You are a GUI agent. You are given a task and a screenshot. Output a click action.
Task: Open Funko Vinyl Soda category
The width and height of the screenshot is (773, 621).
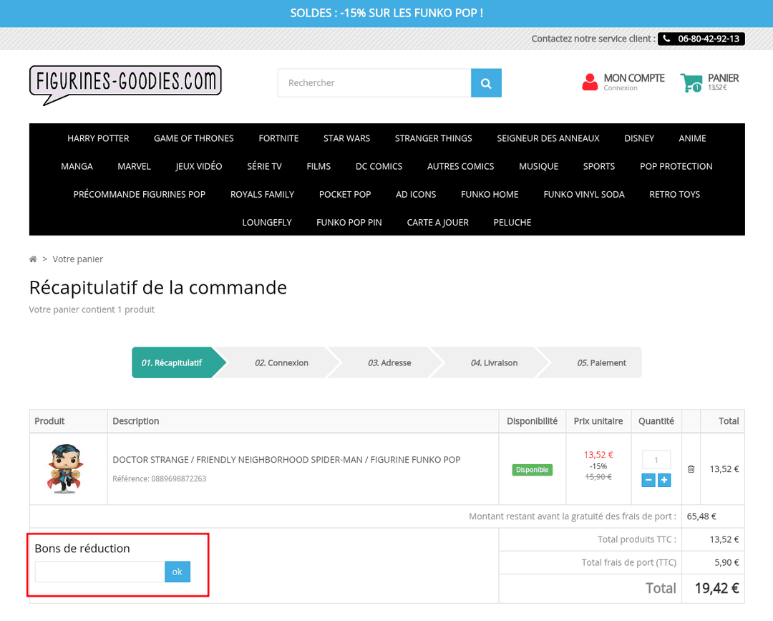pos(584,194)
